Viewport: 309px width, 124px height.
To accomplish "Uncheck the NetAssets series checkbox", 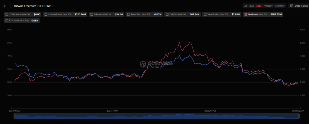I will click(x=246, y=14).
